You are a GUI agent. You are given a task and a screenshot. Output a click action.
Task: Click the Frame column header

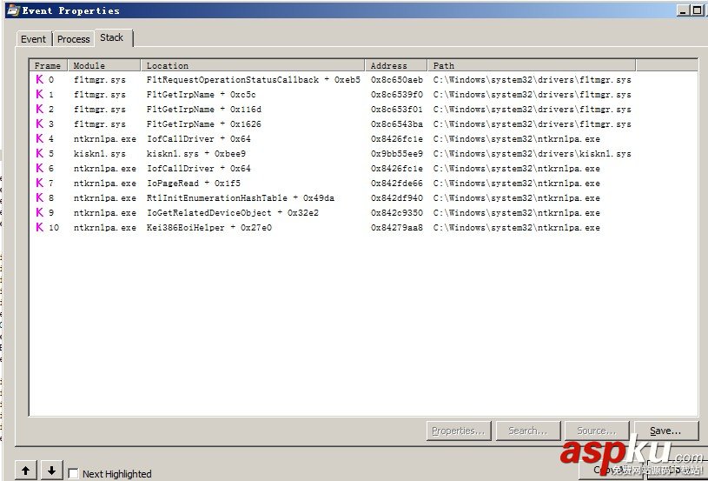[48, 65]
